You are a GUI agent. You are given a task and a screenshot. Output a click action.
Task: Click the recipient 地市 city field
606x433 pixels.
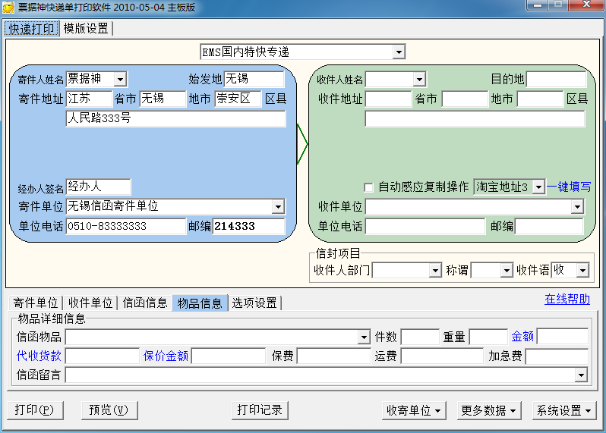[x=465, y=99]
